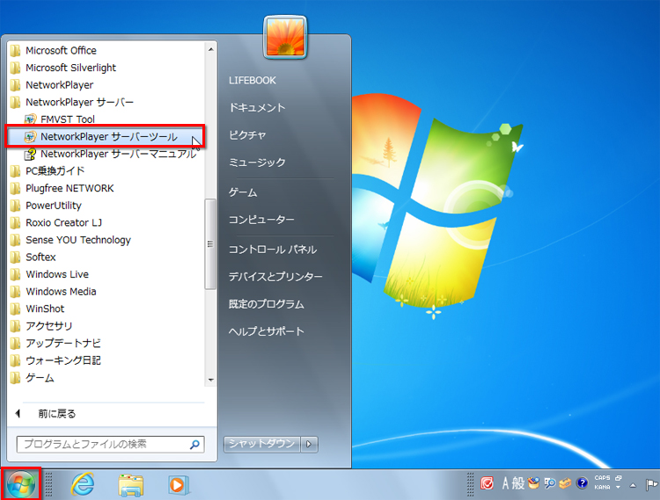Open the language bar options arrow
The height and width of the screenshot is (500, 660).
click(618, 488)
